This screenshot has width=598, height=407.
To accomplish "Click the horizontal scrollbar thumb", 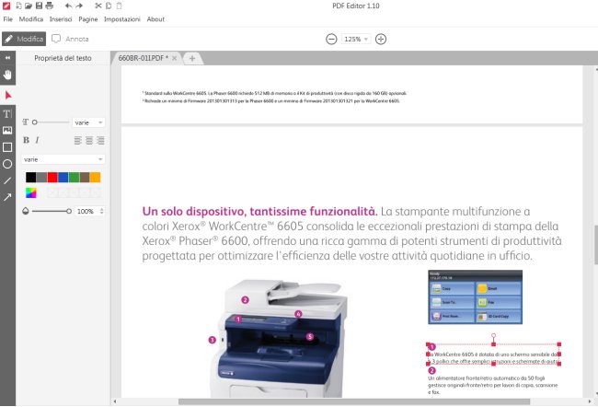I will [354, 401].
